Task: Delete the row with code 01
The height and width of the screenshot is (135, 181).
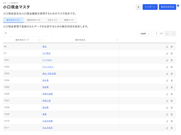Action: pos(172,54)
